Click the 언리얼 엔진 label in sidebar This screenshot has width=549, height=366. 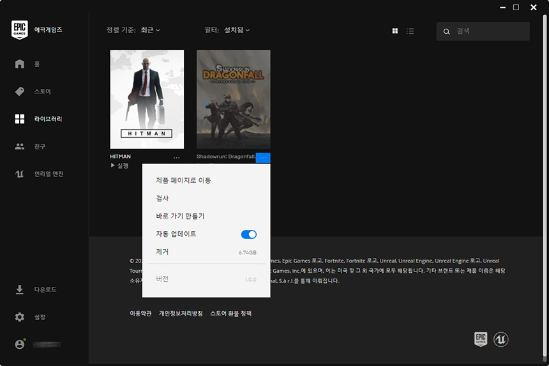49,174
